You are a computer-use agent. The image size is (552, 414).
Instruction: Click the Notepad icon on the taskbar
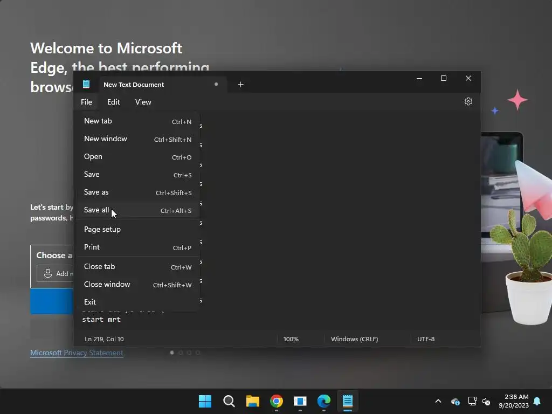point(348,401)
